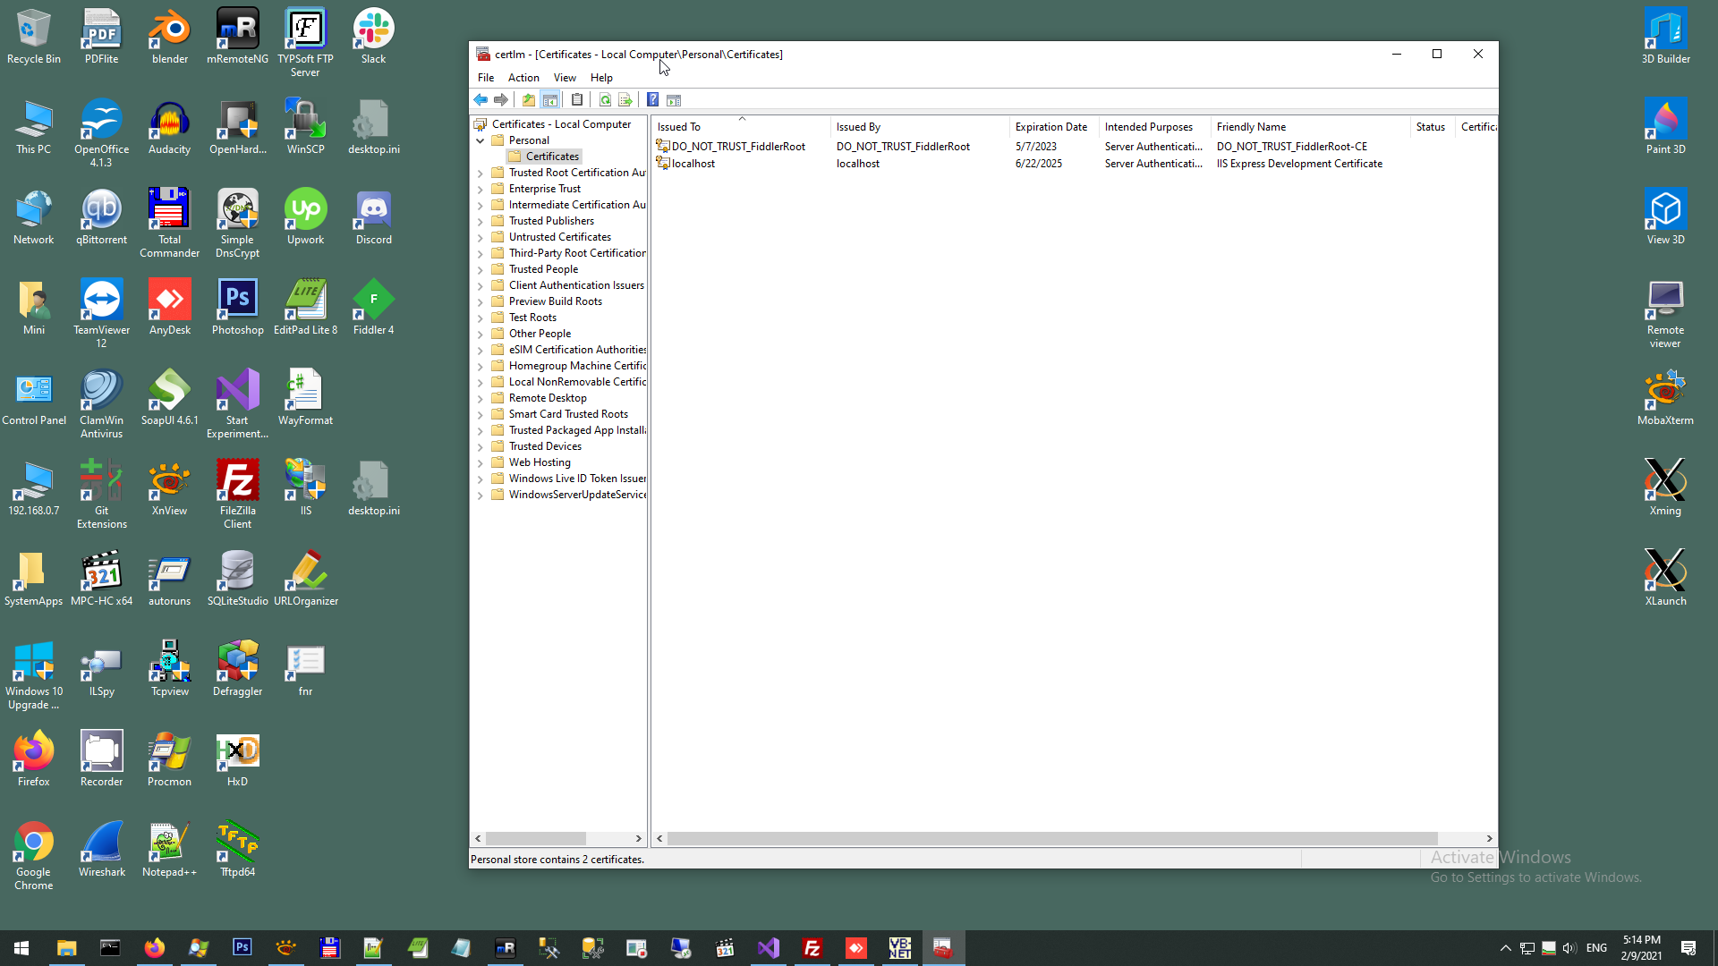Click the list pane horizontal scrollbar
This screenshot has width=1718, height=966.
pos(1051,839)
